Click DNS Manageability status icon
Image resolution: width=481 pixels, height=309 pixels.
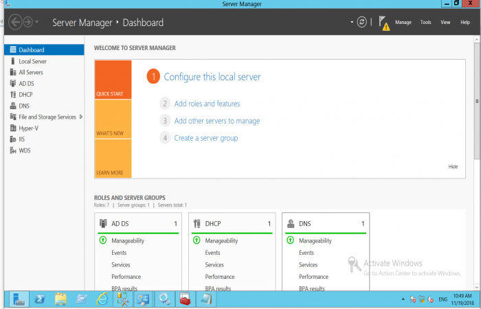point(290,240)
